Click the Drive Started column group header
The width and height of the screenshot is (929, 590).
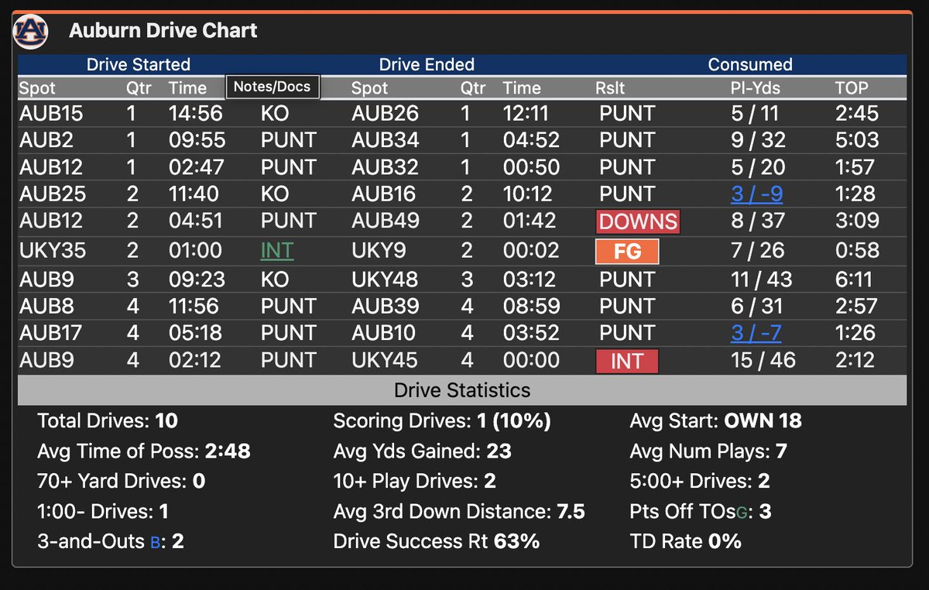tap(139, 64)
